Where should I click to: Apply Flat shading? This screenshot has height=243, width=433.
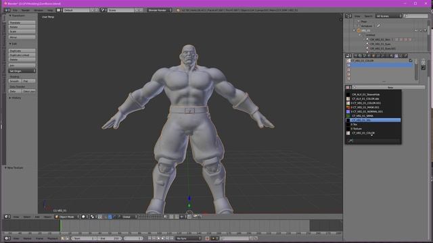pos(28,81)
